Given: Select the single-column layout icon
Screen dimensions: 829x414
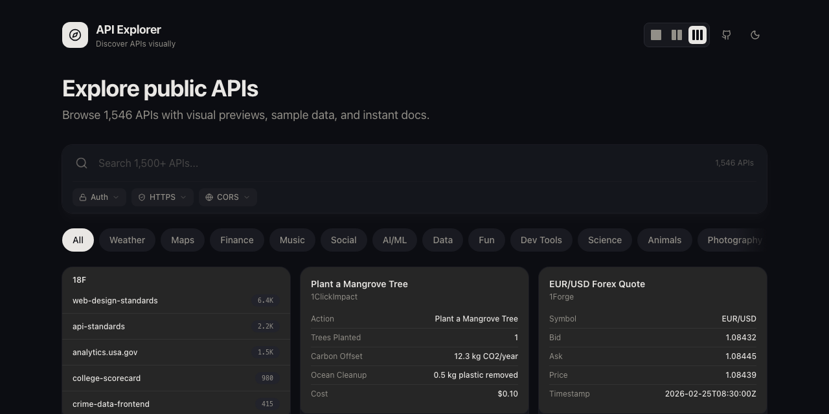Looking at the screenshot, I should point(655,35).
